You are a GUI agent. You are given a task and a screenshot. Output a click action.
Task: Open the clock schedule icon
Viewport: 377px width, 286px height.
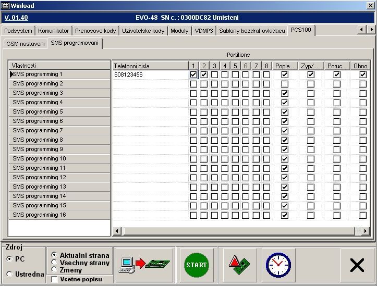(278, 265)
